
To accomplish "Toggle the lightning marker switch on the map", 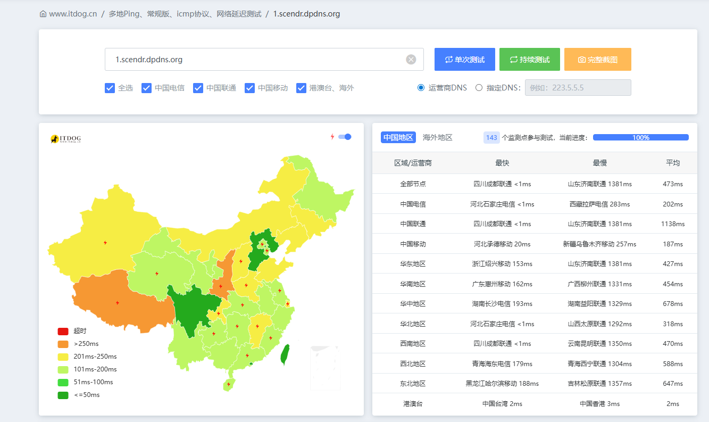I will coord(345,137).
